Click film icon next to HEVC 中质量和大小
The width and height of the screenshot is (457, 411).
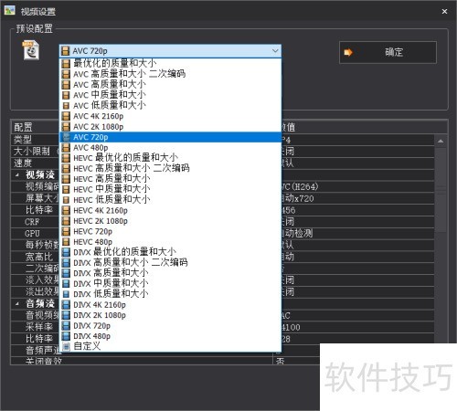66,189
